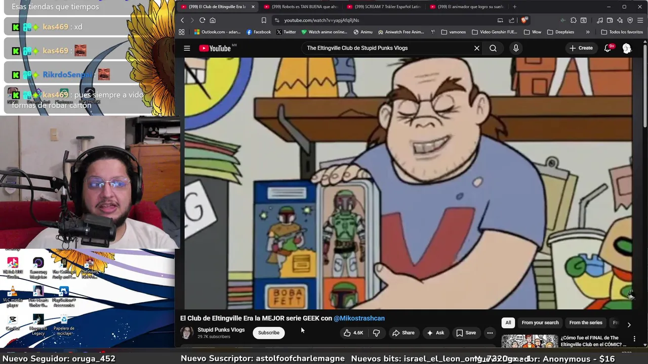Dislike the video
Image resolution: width=648 pixels, height=364 pixels.
[376, 333]
